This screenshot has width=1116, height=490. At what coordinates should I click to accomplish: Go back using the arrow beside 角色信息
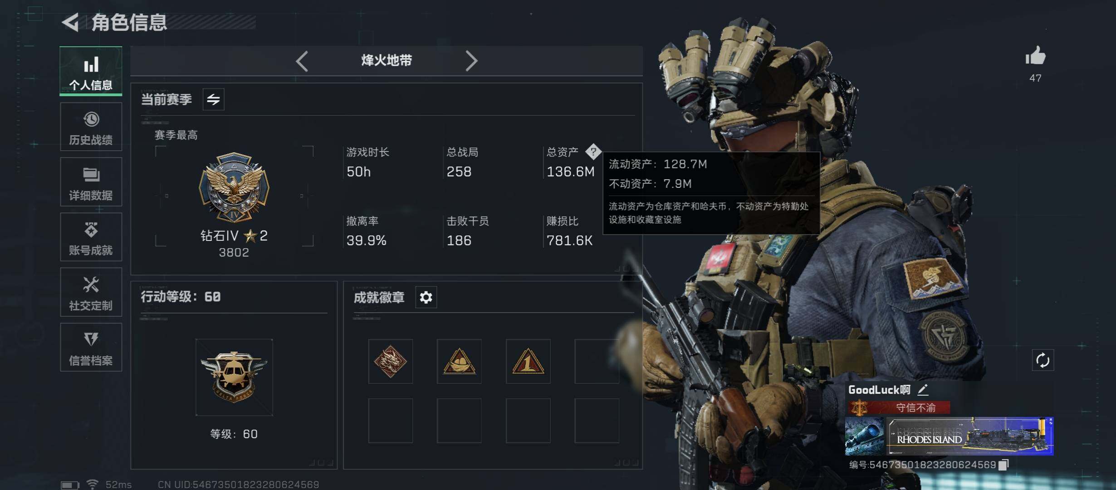[70, 22]
